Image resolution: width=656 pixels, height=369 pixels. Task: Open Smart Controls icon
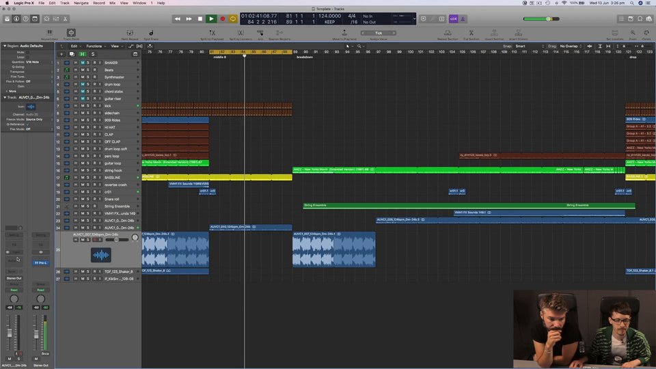click(x=47, y=19)
